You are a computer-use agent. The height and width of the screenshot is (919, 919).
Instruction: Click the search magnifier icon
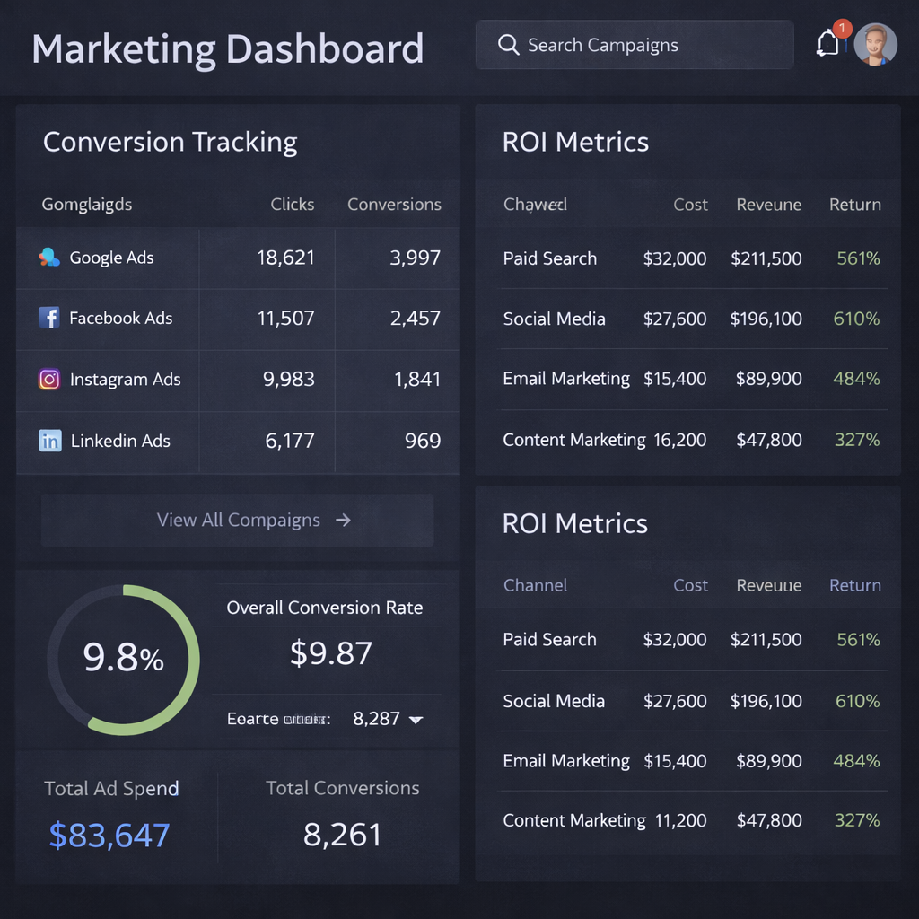pyautogui.click(x=508, y=45)
